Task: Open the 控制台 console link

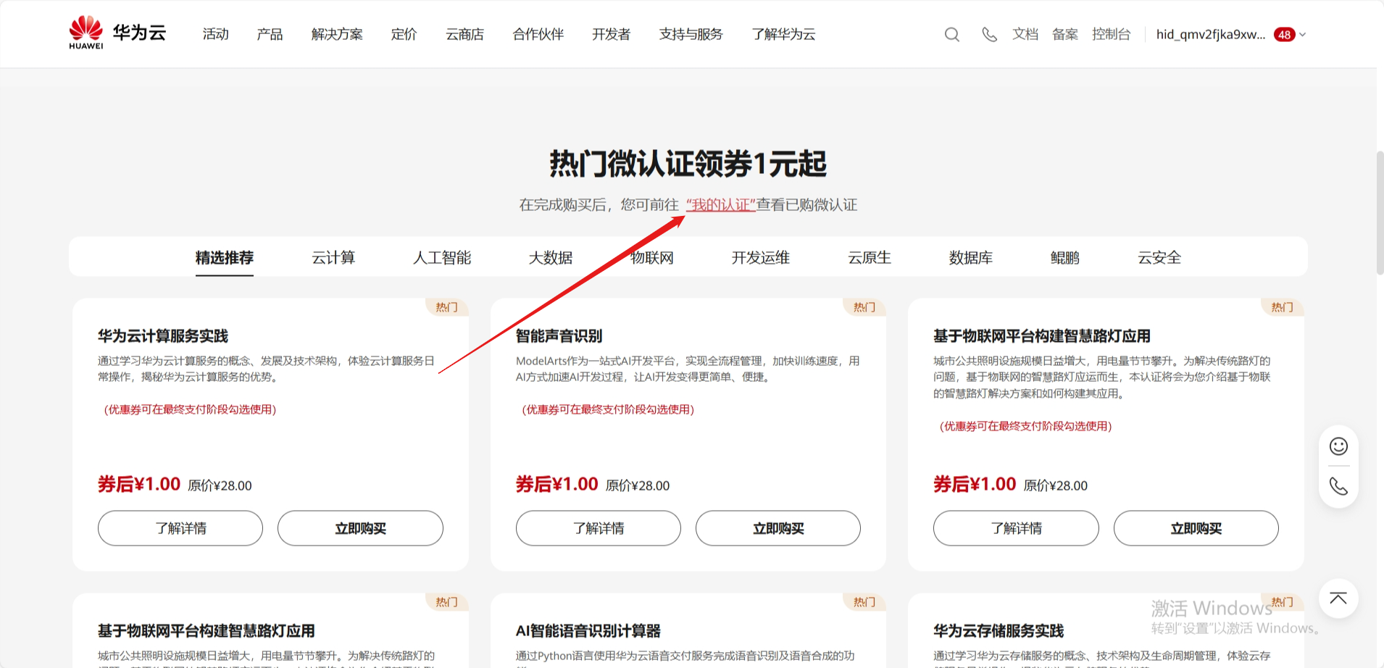Action: pyautogui.click(x=1111, y=34)
